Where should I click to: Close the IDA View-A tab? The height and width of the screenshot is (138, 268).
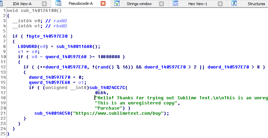pyautogui.click(x=44, y=4)
